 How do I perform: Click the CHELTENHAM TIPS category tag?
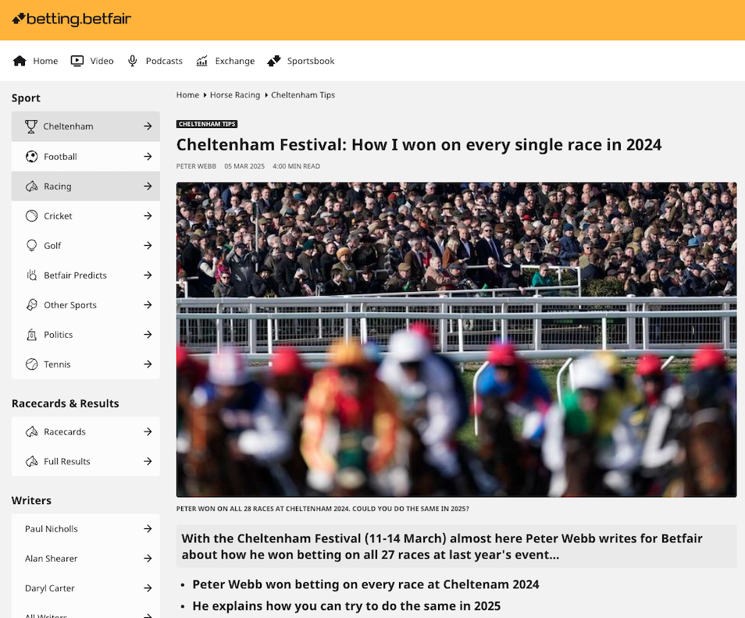point(207,124)
